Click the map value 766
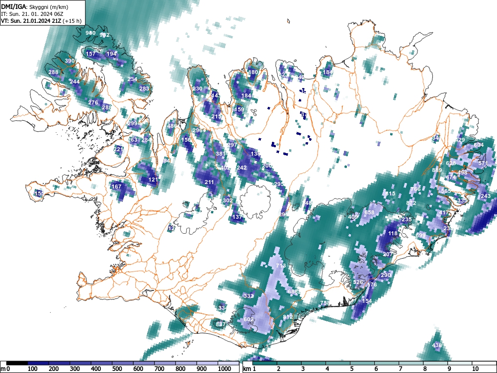This screenshot has height=373, width=497. 415,189
